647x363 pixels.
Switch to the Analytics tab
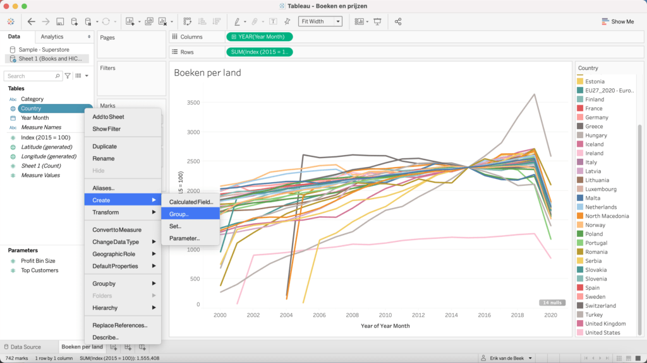pyautogui.click(x=52, y=37)
